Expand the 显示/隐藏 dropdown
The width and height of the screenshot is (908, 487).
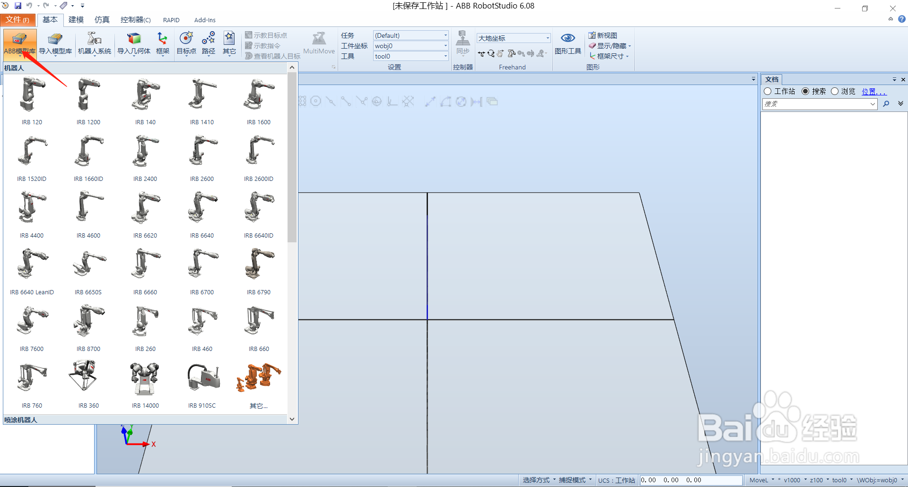pyautogui.click(x=629, y=46)
